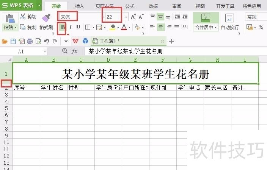This screenshot has height=170, width=267.
Task: Toggle vertical middle alignment
Action: (160, 17)
